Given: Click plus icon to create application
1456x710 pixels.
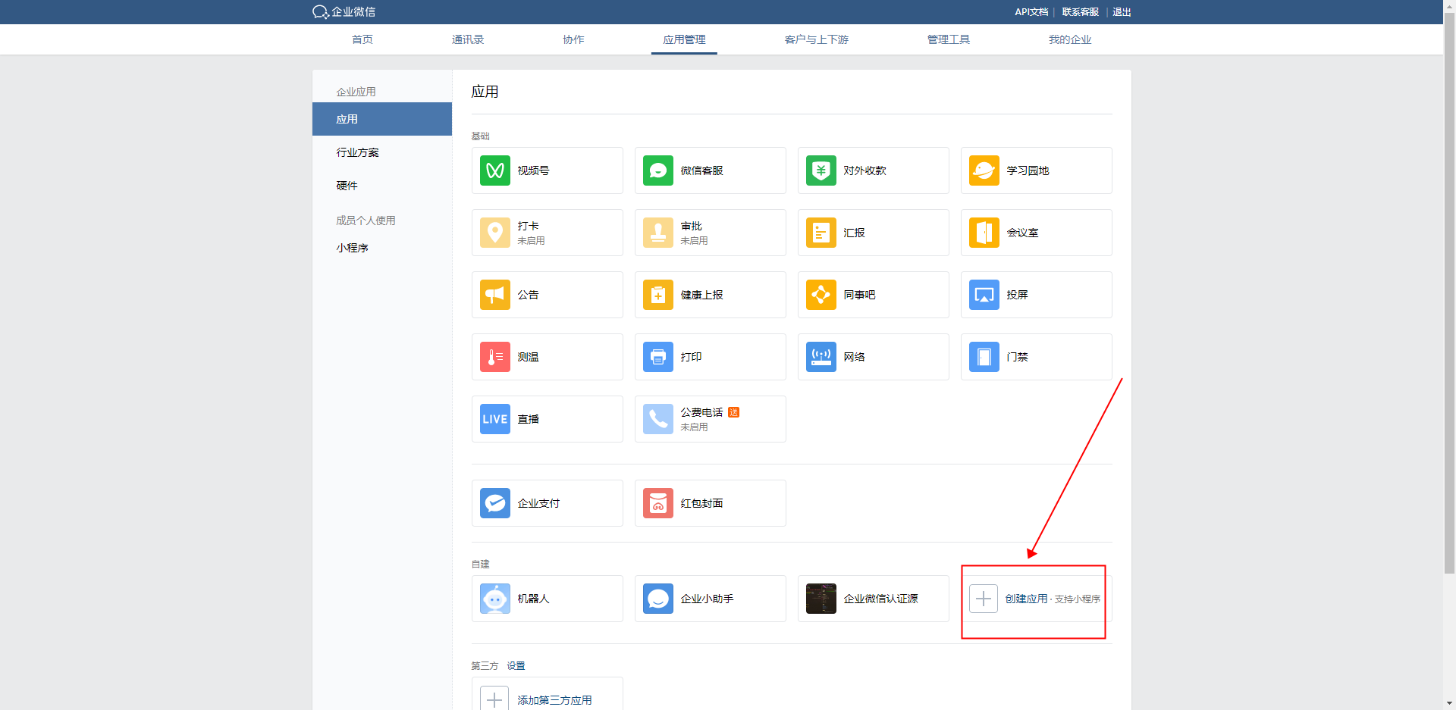Looking at the screenshot, I should pyautogui.click(x=983, y=599).
